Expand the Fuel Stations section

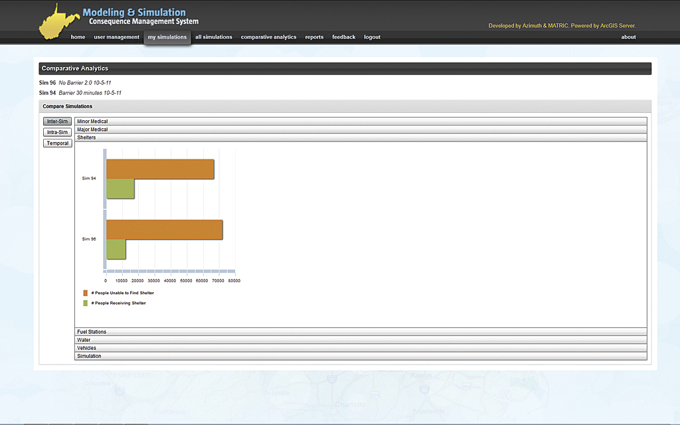click(361, 332)
